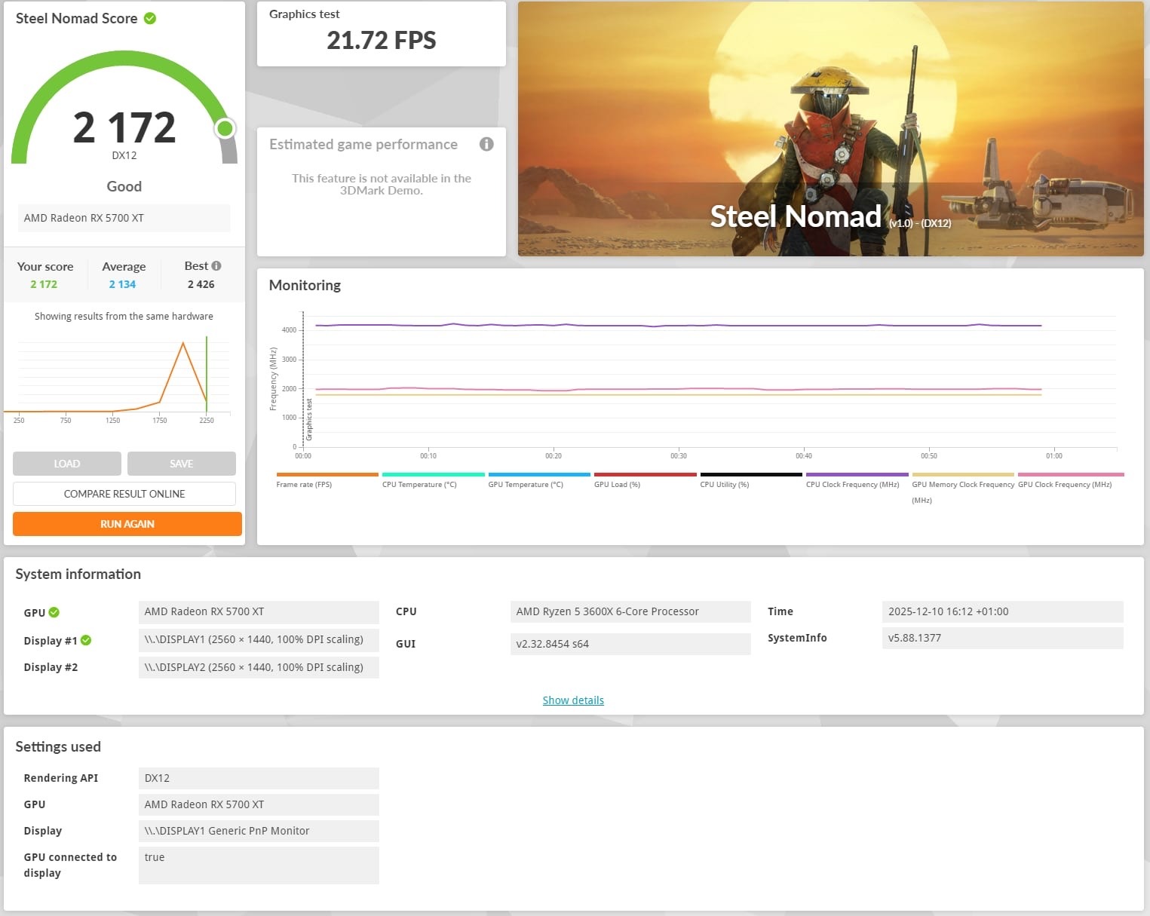Viewport: 1150px width, 916px height.
Task: Toggle the GPU Temperature legend series
Action: click(x=539, y=480)
